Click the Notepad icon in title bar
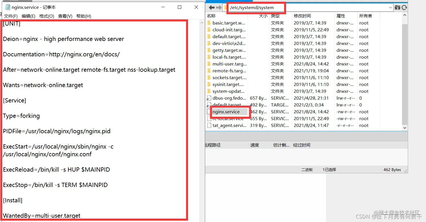Screen dimensions: 426x222 (x=7, y=7)
